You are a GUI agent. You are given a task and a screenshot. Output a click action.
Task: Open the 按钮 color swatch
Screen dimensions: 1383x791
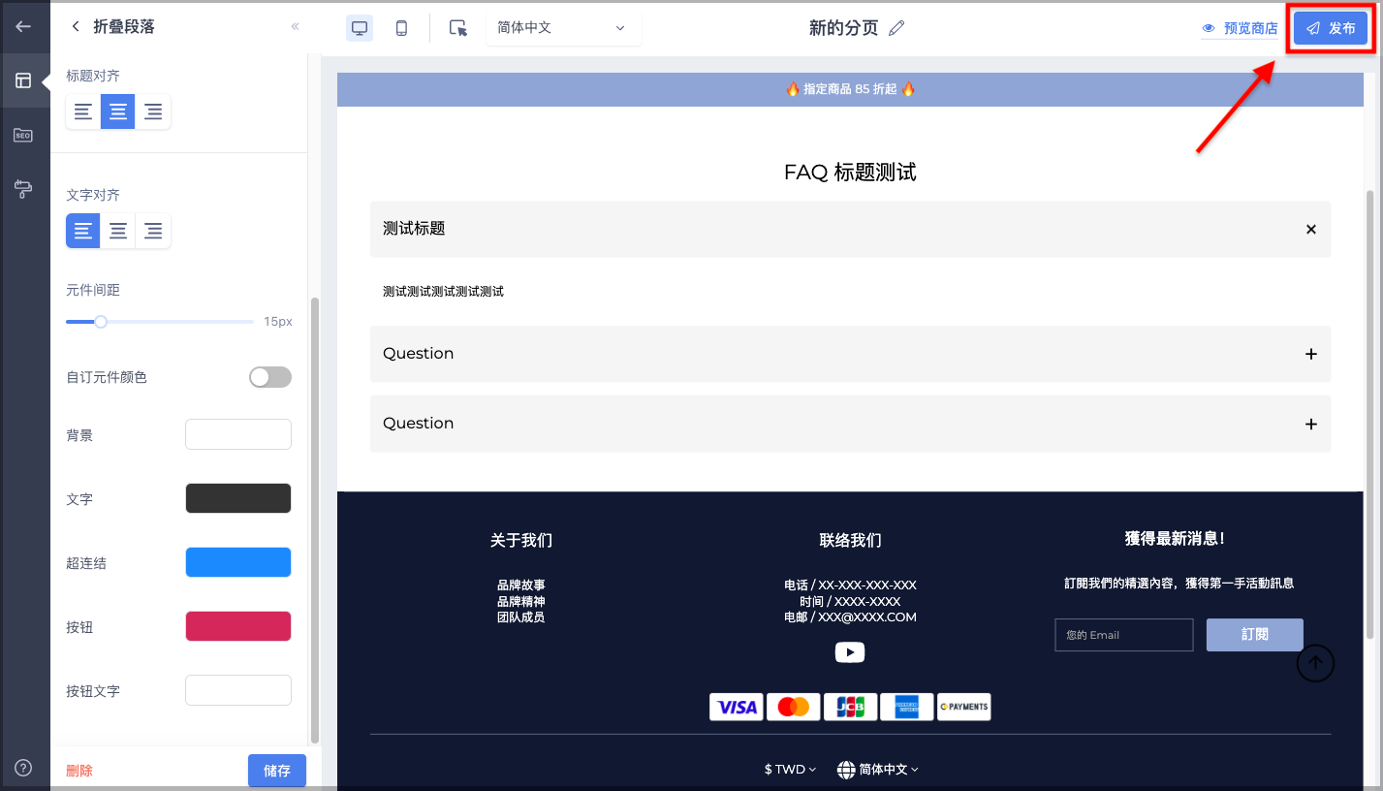pos(238,626)
